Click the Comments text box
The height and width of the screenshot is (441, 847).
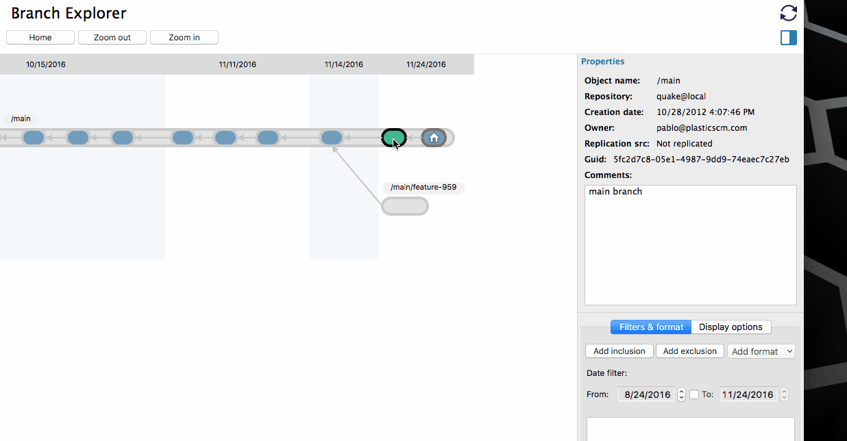(x=691, y=245)
